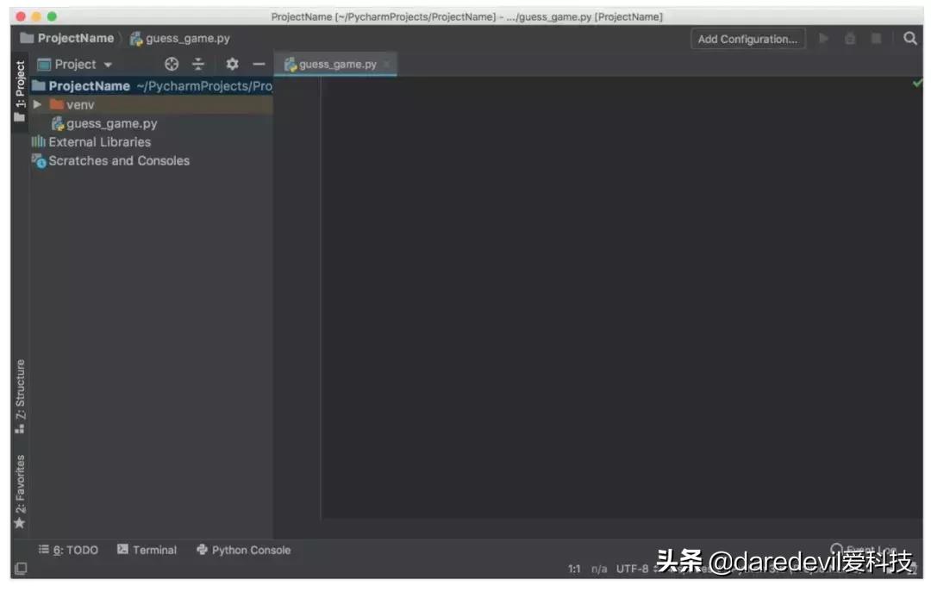Open the Project panel settings gear

pyautogui.click(x=232, y=64)
